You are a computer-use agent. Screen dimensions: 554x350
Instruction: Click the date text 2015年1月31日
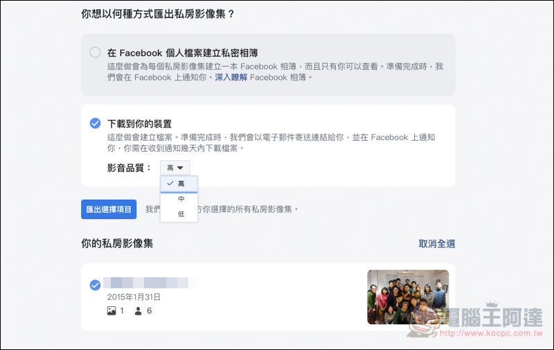[134, 297]
